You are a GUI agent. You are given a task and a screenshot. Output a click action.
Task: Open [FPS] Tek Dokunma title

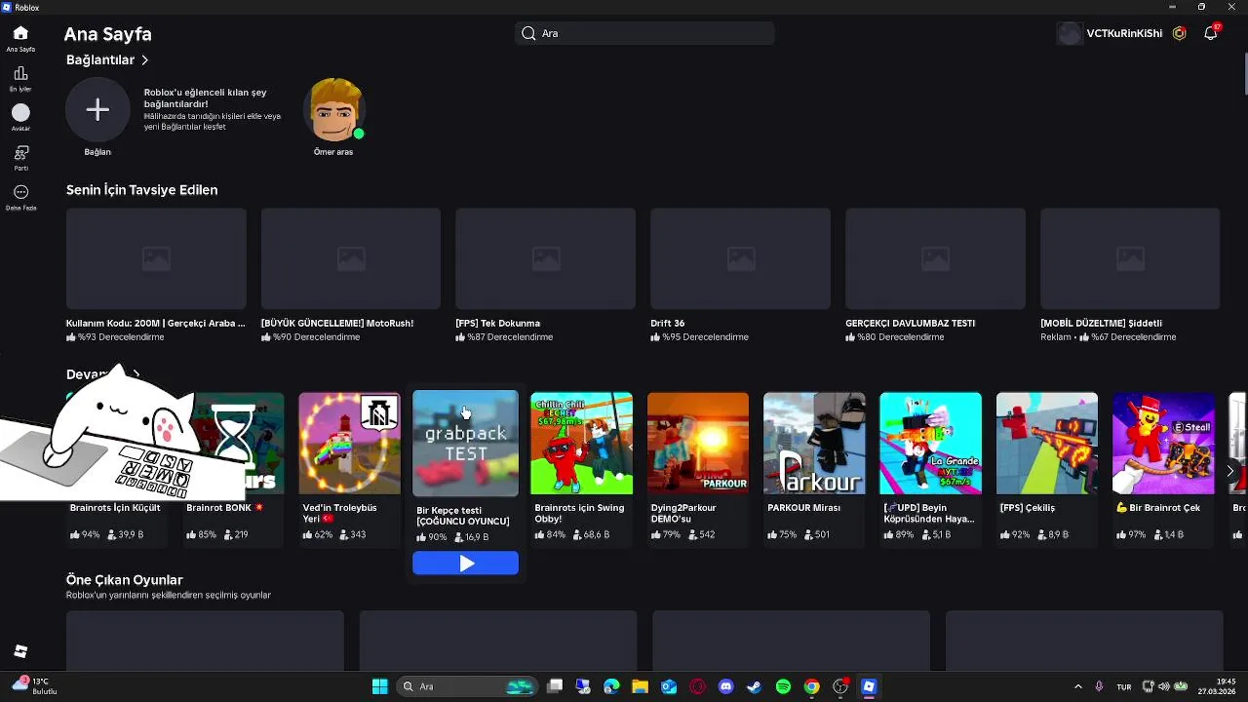click(497, 323)
